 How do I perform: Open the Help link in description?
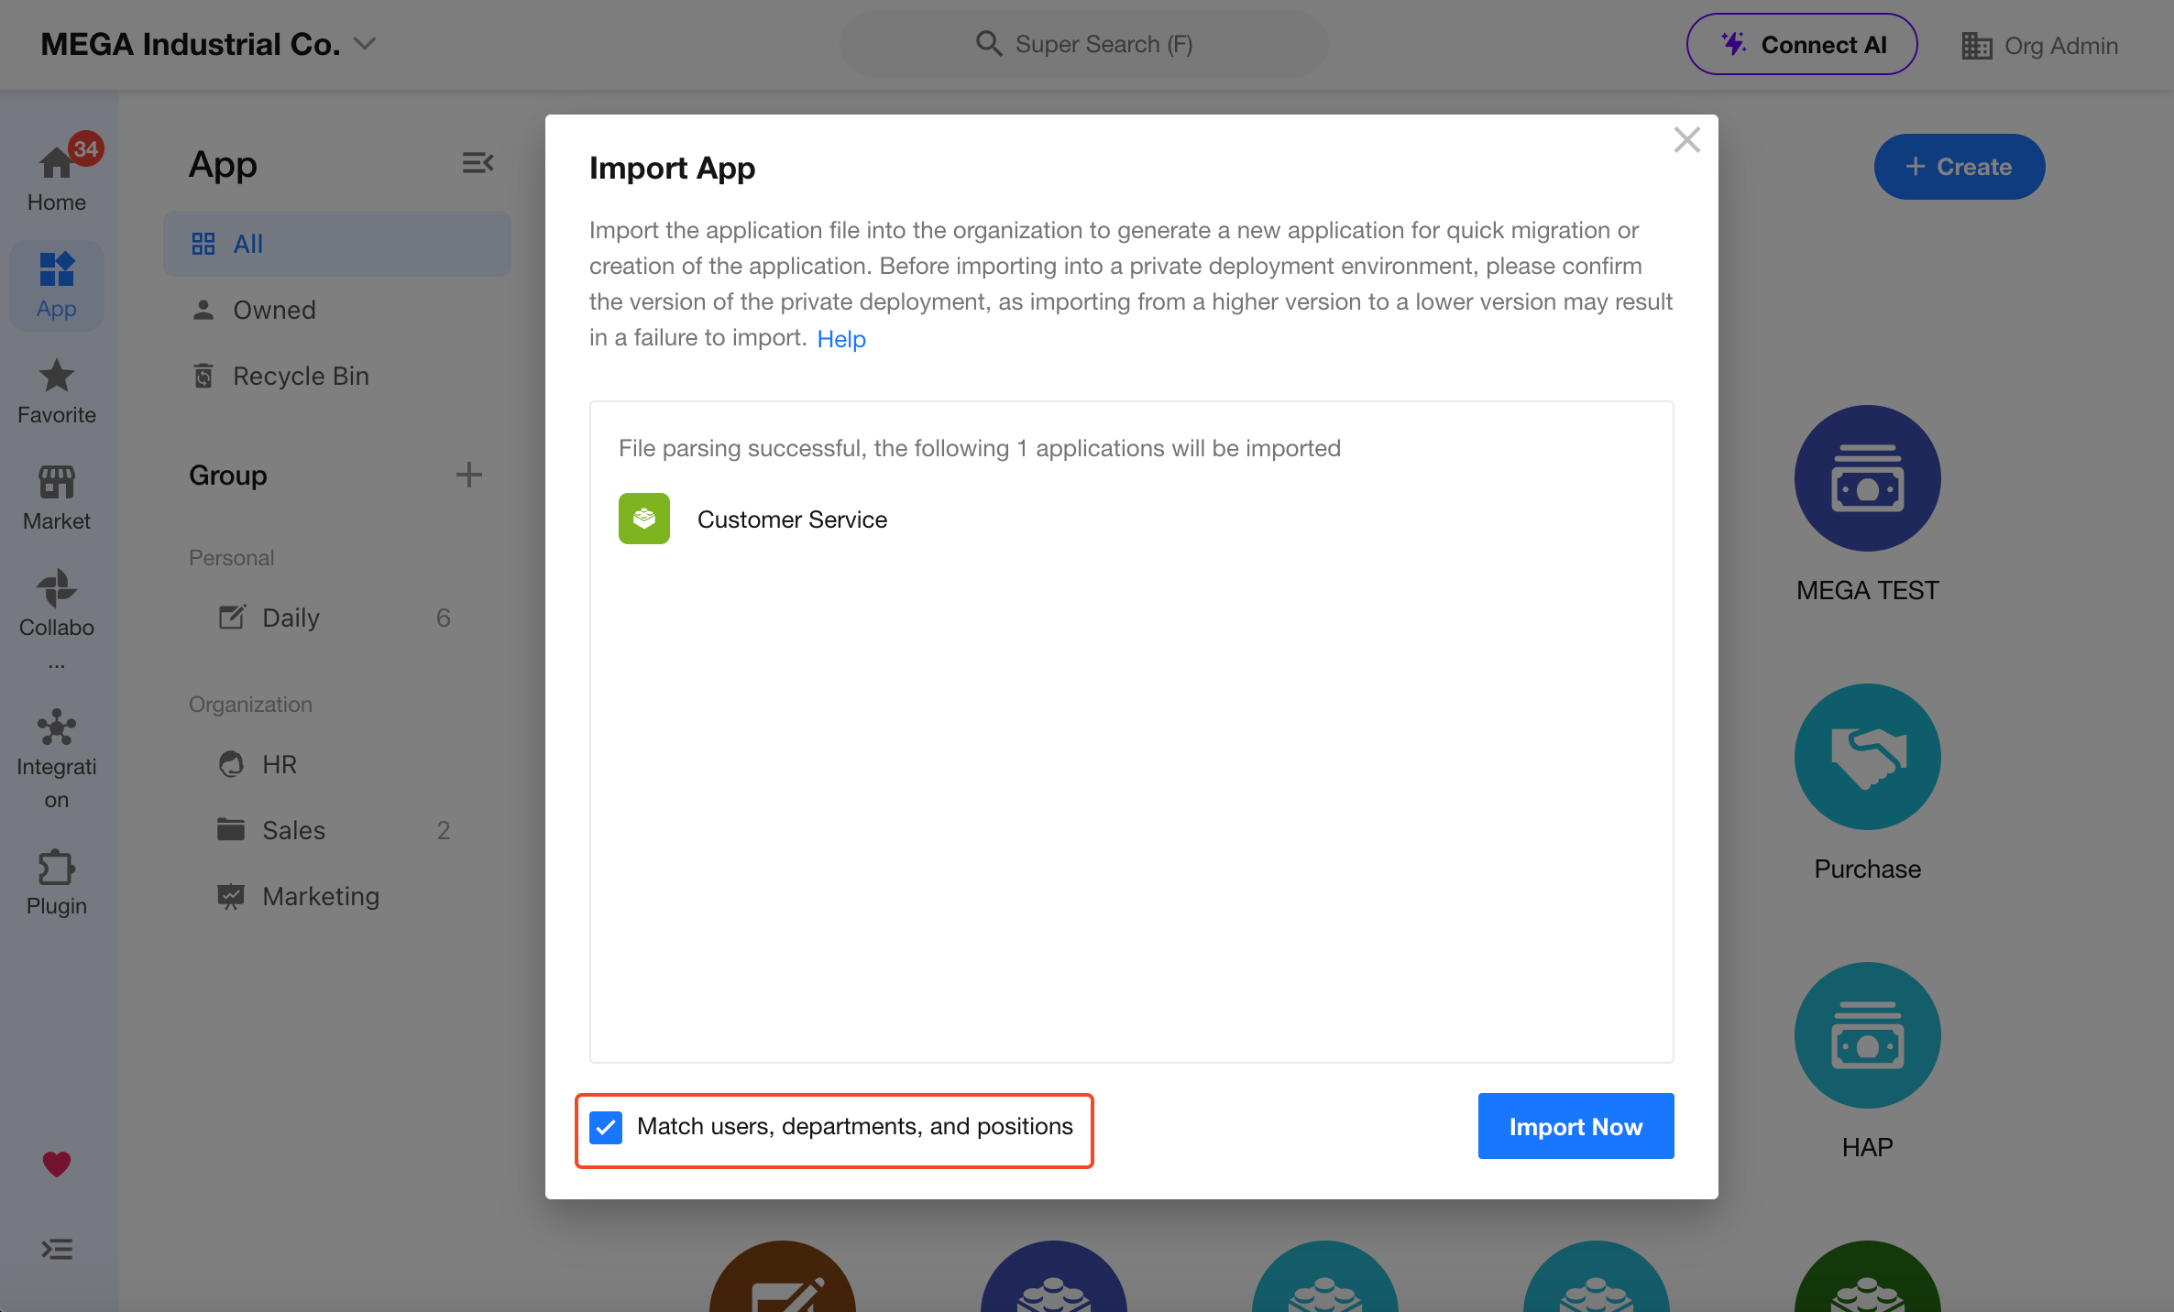click(x=841, y=339)
